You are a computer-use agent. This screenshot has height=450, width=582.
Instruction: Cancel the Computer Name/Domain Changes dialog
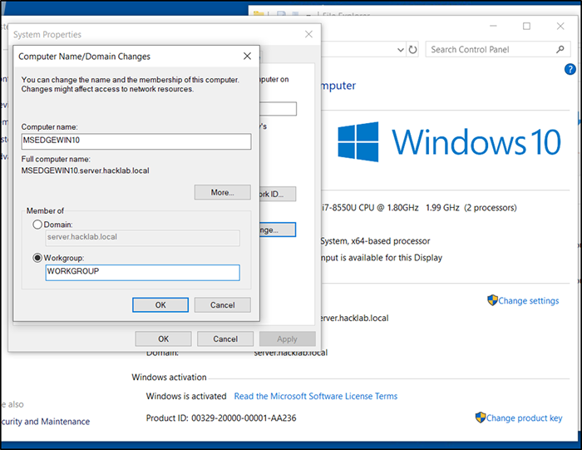tap(222, 304)
